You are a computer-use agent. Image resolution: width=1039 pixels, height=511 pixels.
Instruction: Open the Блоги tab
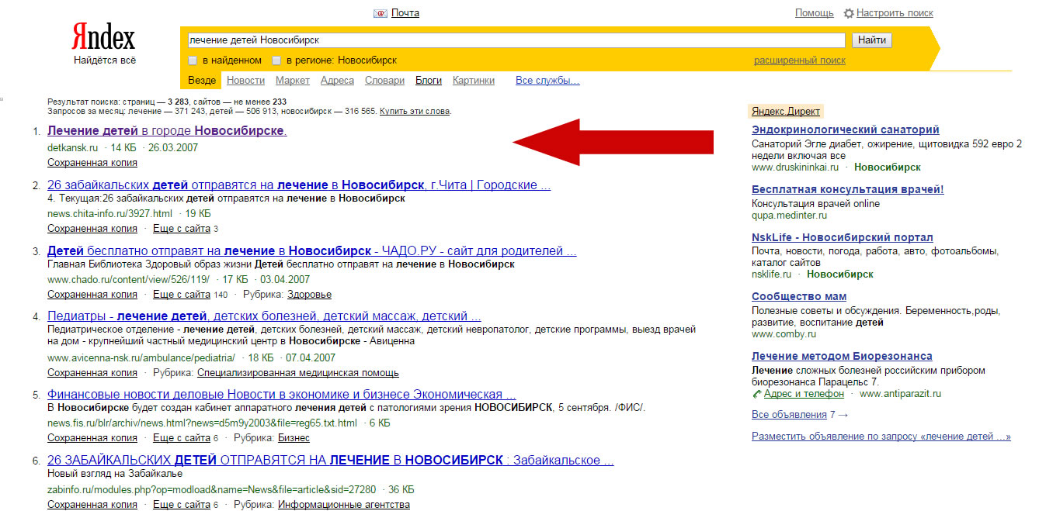coord(429,81)
